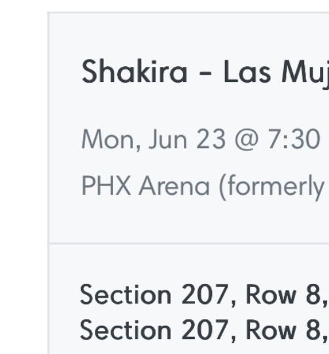Click the word "Section" in the first seat line
The height and width of the screenshot is (354, 329).
point(126,294)
